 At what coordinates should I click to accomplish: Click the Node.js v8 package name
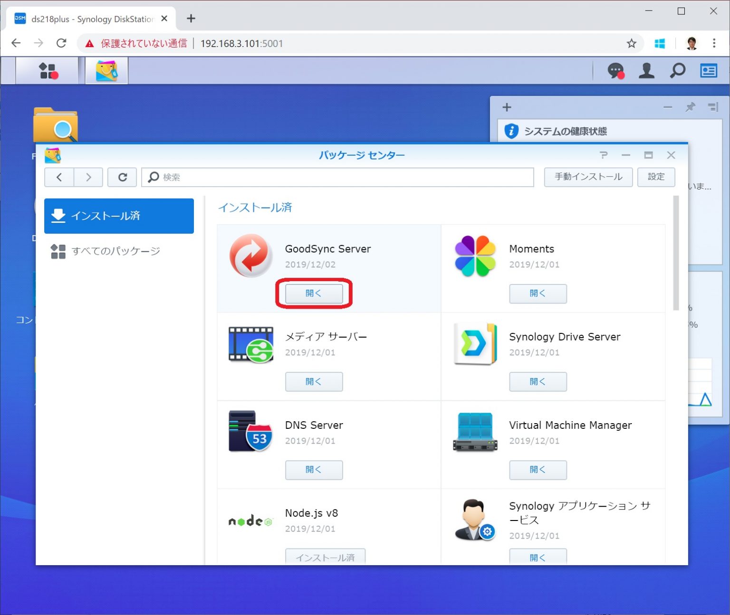point(311,513)
